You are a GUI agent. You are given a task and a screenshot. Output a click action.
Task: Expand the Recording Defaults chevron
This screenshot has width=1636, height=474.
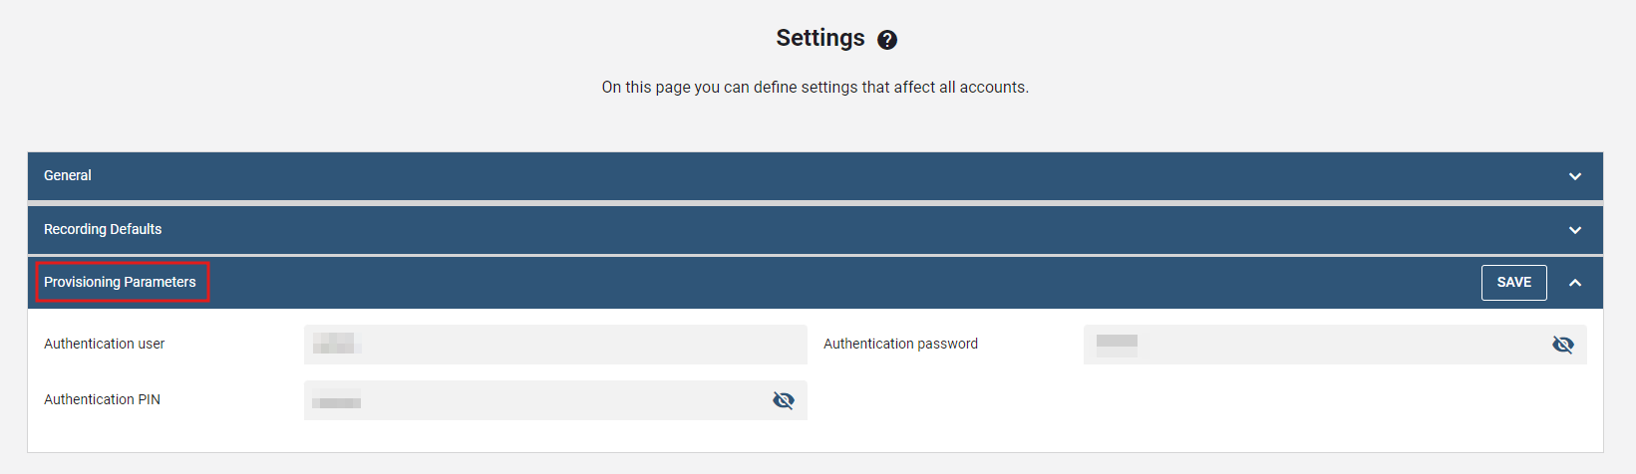(x=1575, y=230)
